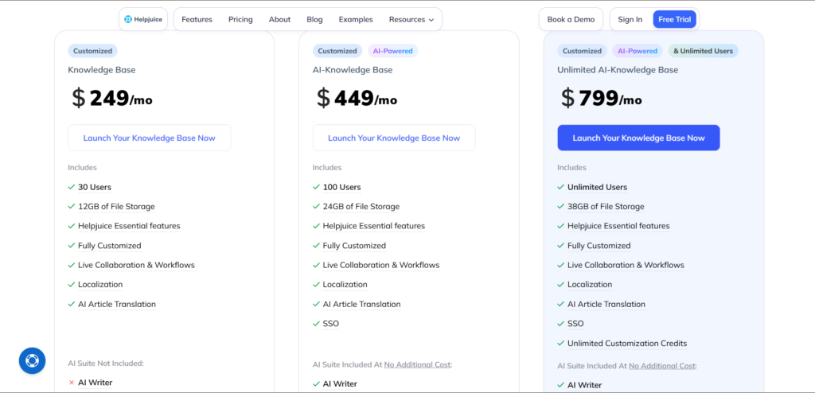Launch Knowledge Base for the $249 plan
Screen dimensions: 815x393
pyautogui.click(x=149, y=138)
